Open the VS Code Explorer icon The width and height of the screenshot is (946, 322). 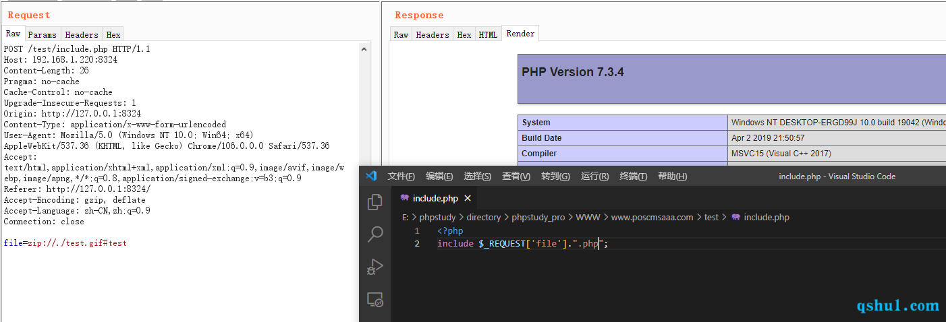pyautogui.click(x=375, y=202)
